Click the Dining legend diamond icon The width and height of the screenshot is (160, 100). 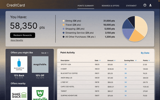pos(63,21)
